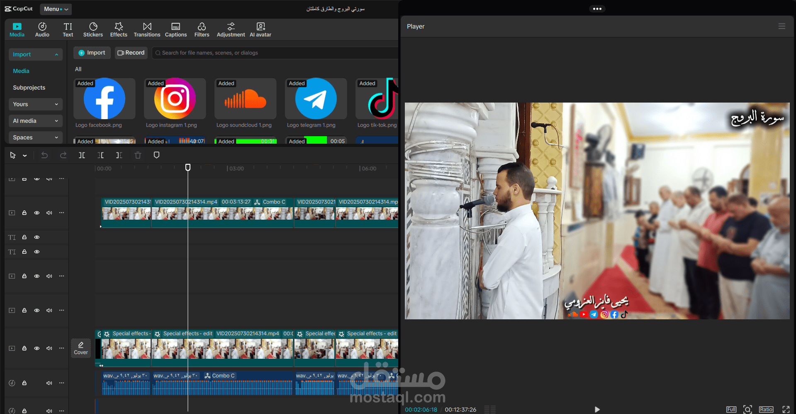Toggle visibility of main track beside Cover

tap(37, 348)
